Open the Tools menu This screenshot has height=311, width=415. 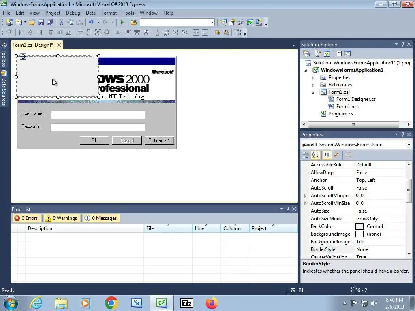pyautogui.click(x=128, y=13)
